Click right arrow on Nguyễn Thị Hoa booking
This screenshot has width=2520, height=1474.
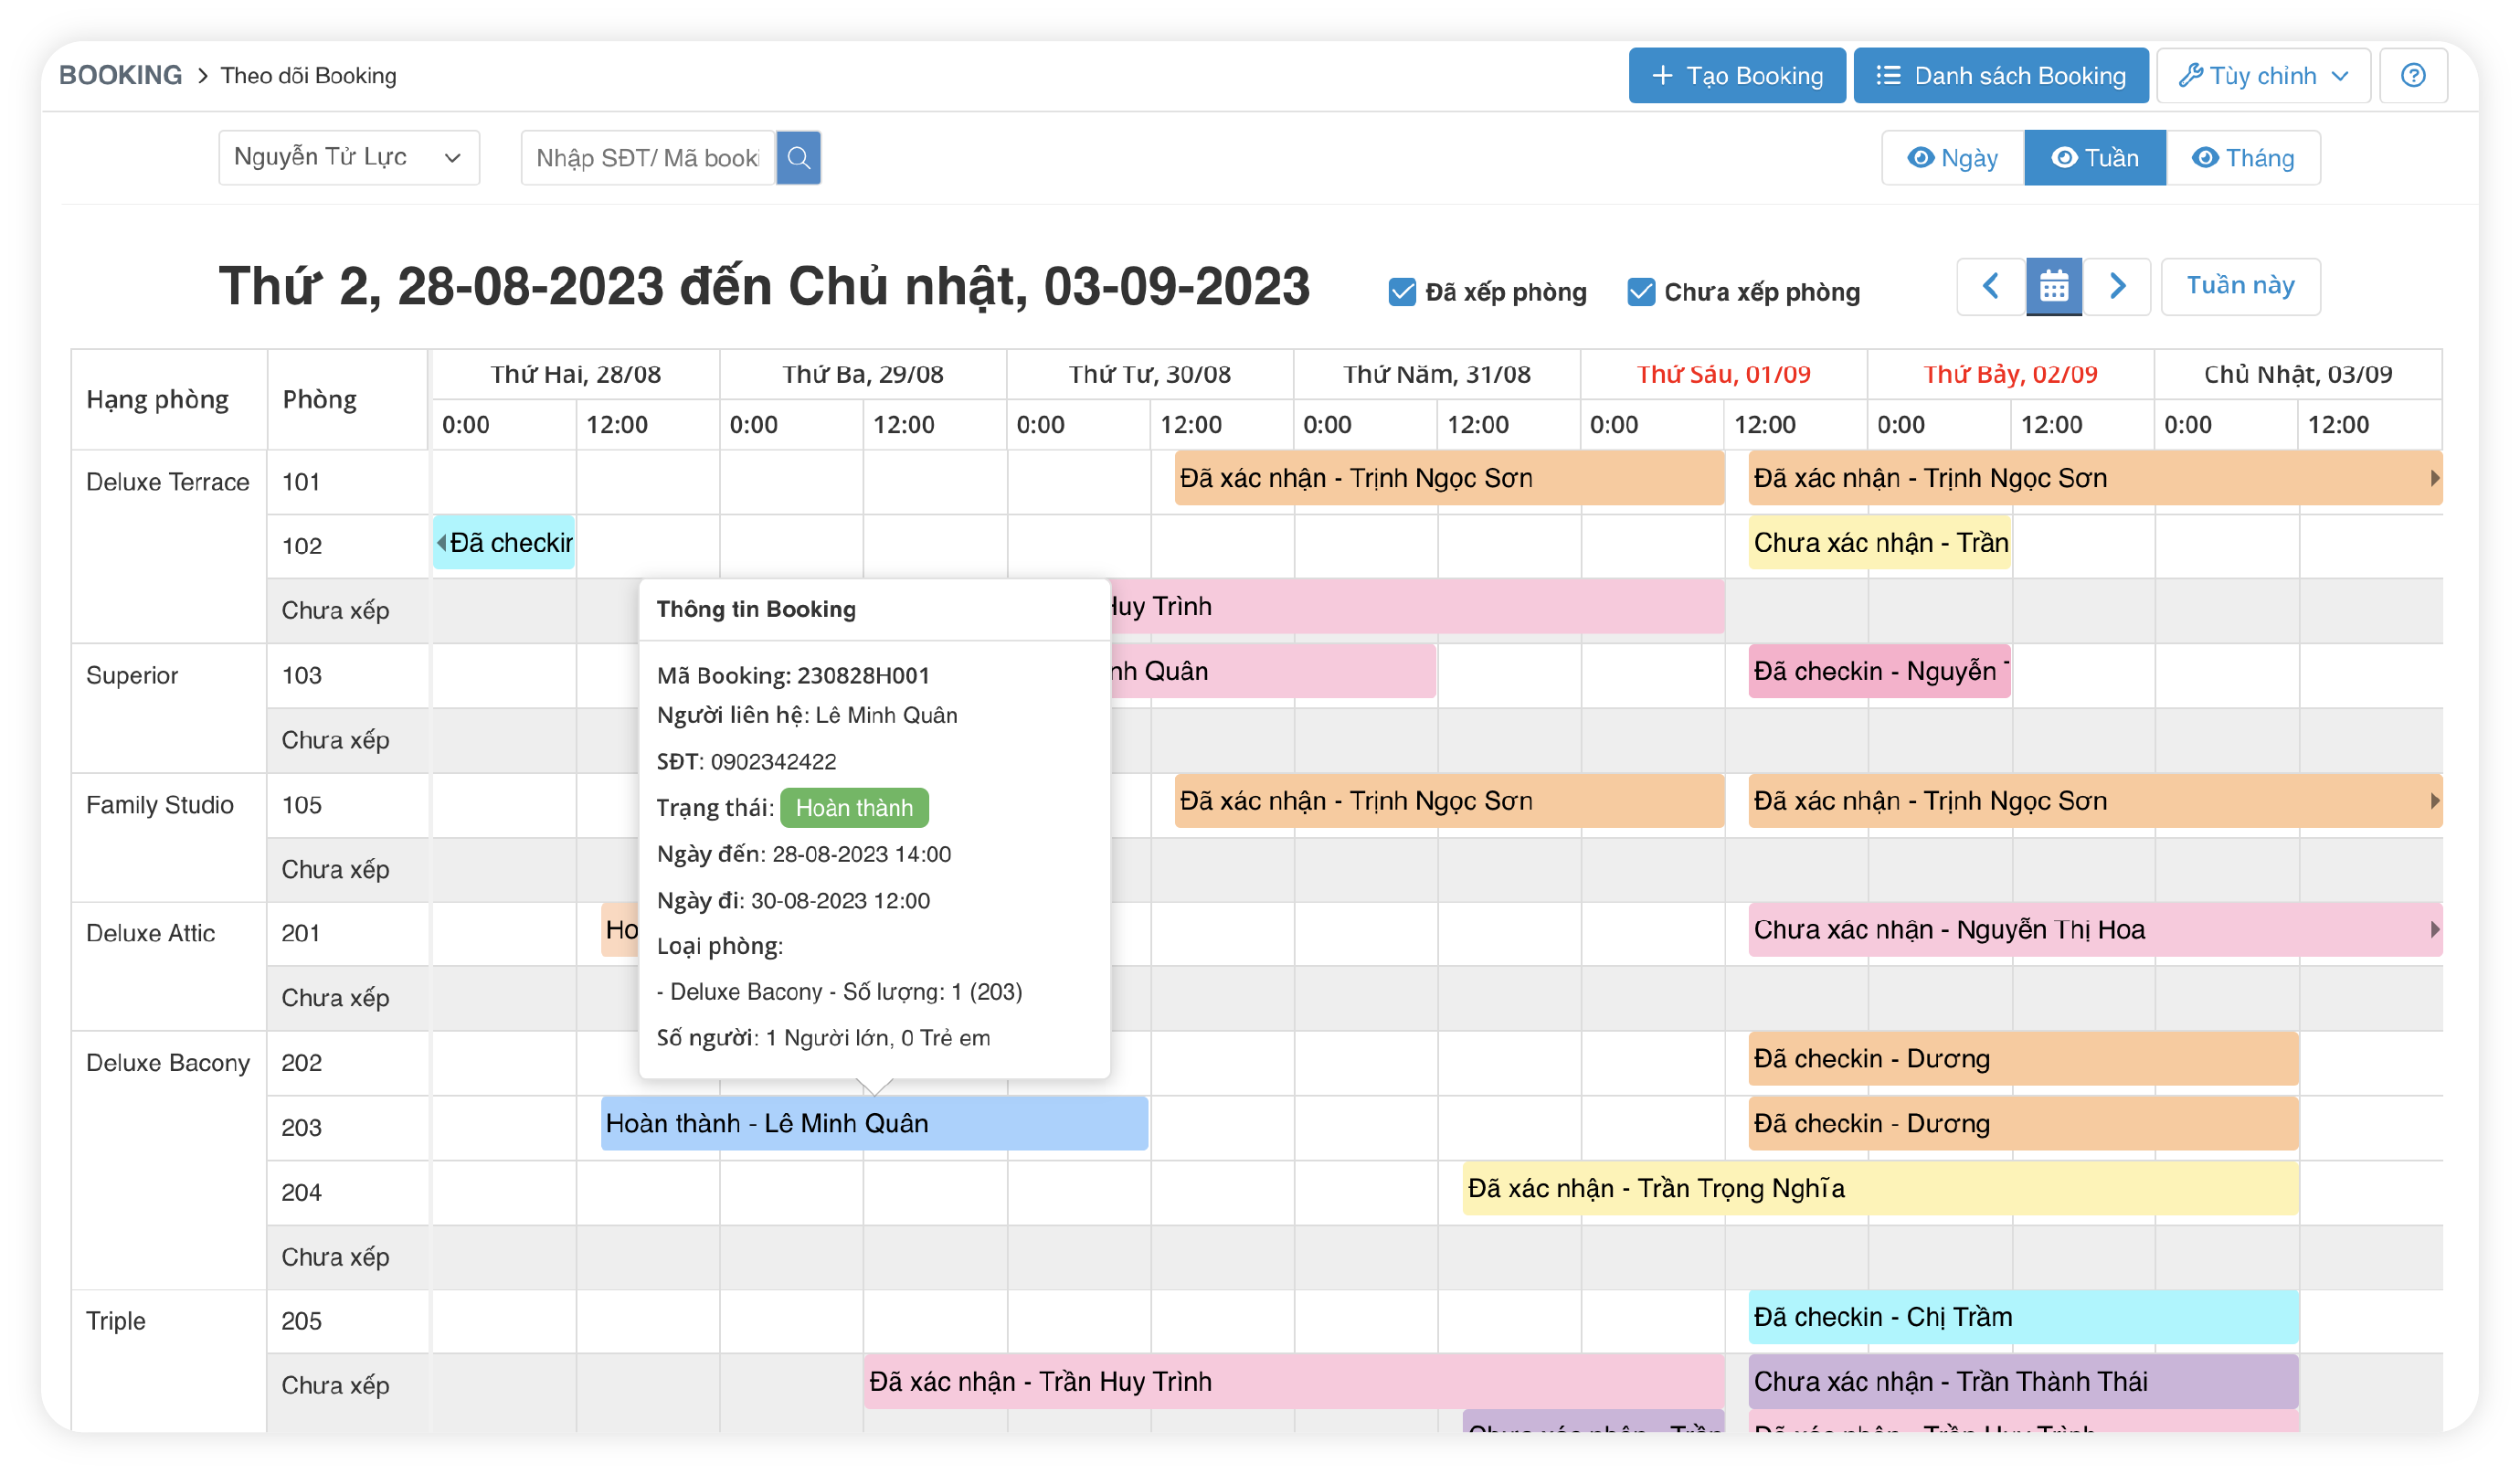click(x=2434, y=930)
